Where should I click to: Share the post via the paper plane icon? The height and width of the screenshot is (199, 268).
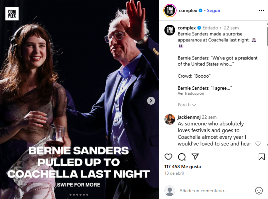[195, 157]
